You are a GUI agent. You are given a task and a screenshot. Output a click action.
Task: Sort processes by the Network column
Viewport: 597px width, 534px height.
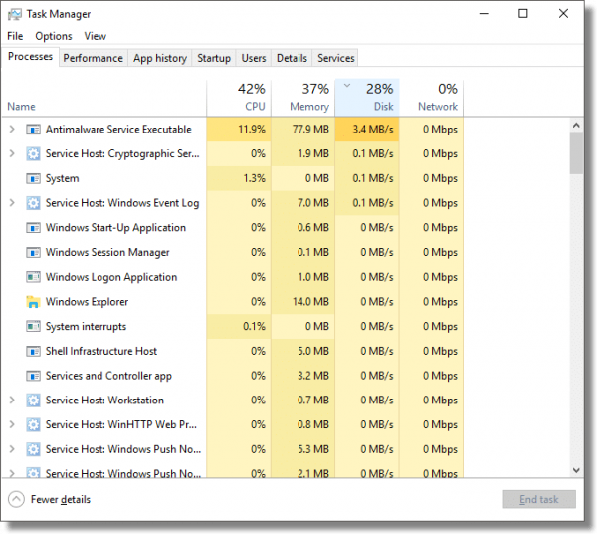[x=432, y=98]
